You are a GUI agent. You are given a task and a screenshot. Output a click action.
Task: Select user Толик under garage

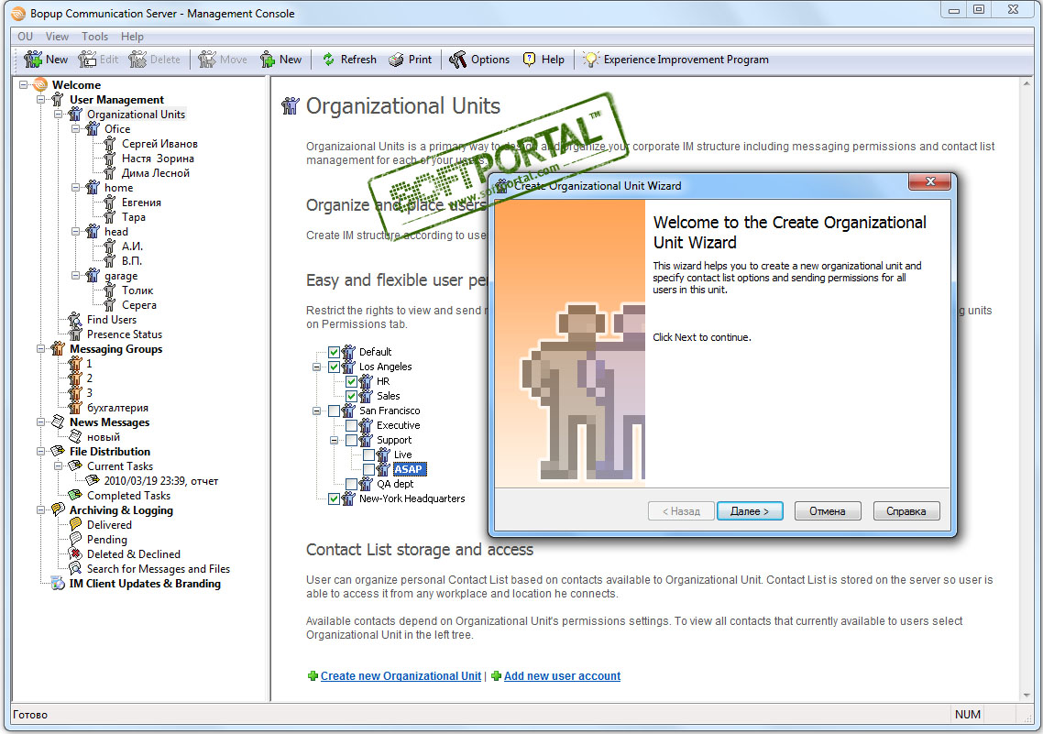click(137, 290)
